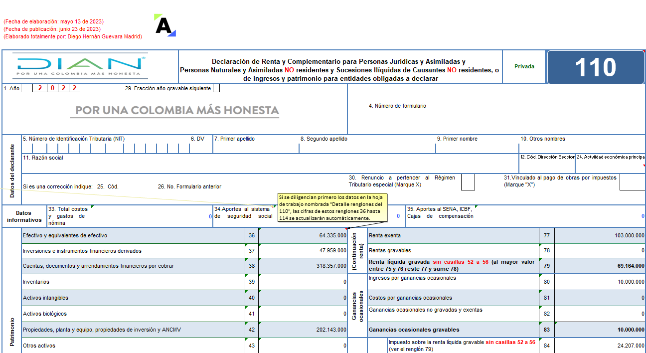646x353 pixels.
Task: Select the Inventarios value cell in row 39
Action: click(x=303, y=282)
